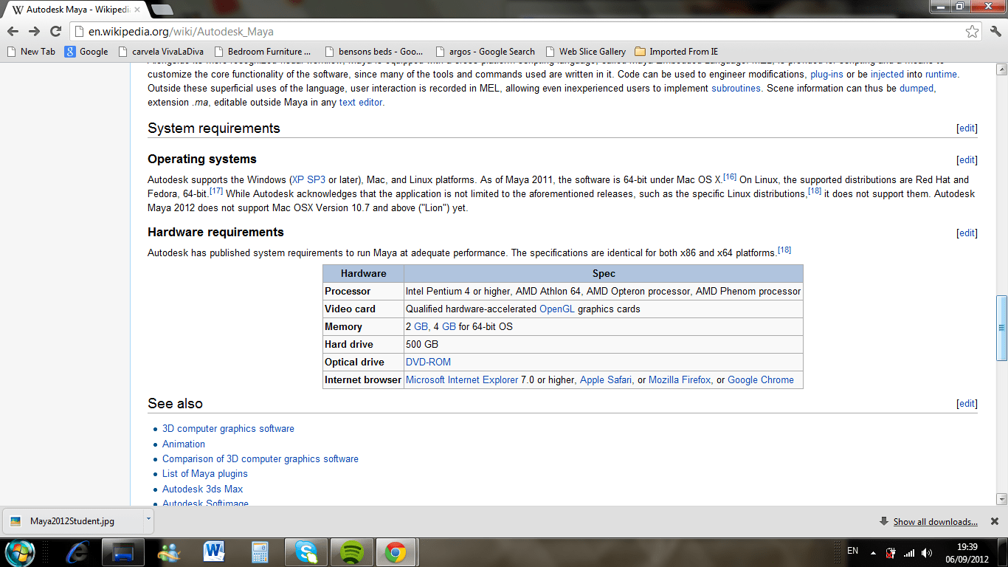
Task: Open the New Tab bookmark
Action: (x=31, y=52)
